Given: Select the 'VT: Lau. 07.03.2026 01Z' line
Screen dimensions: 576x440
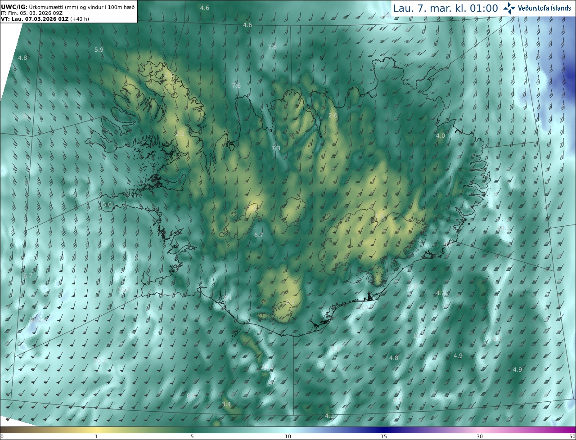Looking at the screenshot, I should [x=35, y=19].
